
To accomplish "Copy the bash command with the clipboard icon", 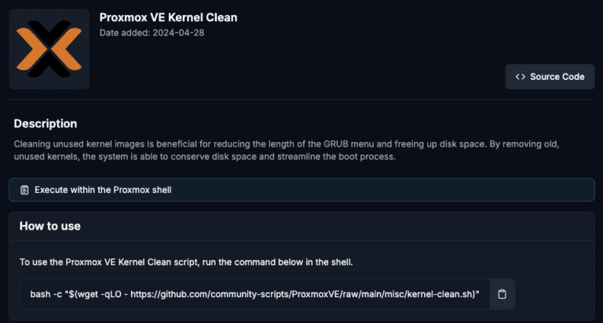I will [x=502, y=294].
